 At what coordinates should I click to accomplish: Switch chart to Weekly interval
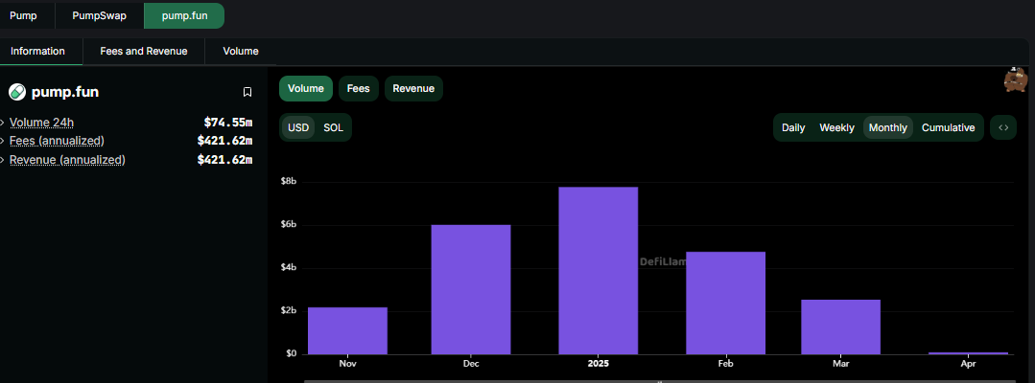[836, 127]
